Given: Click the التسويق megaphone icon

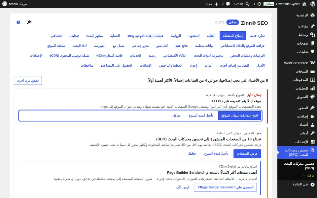Looking at the screenshot, I should 313,97.
